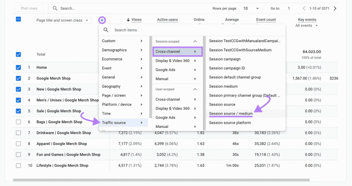This screenshot has width=352, height=186.
Task: Go to previous page using left chevron
Action: coord(304,8)
